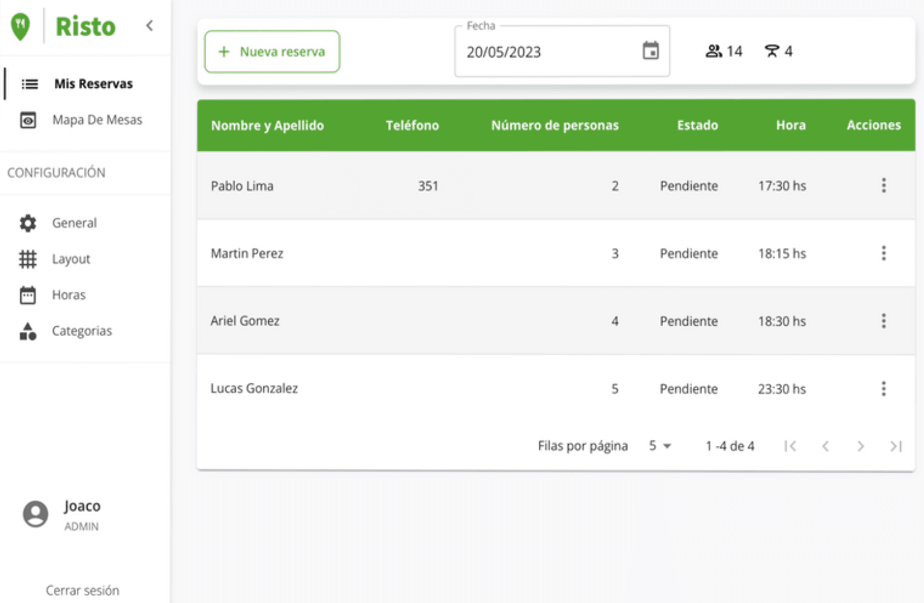This screenshot has height=603, width=924.
Task: Click the 18:30 hs time cell
Action: [x=782, y=321]
